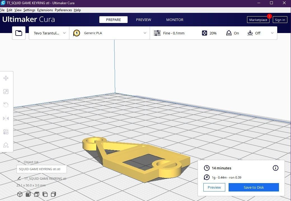Click the Cura app icon in title bar

tap(3, 3)
